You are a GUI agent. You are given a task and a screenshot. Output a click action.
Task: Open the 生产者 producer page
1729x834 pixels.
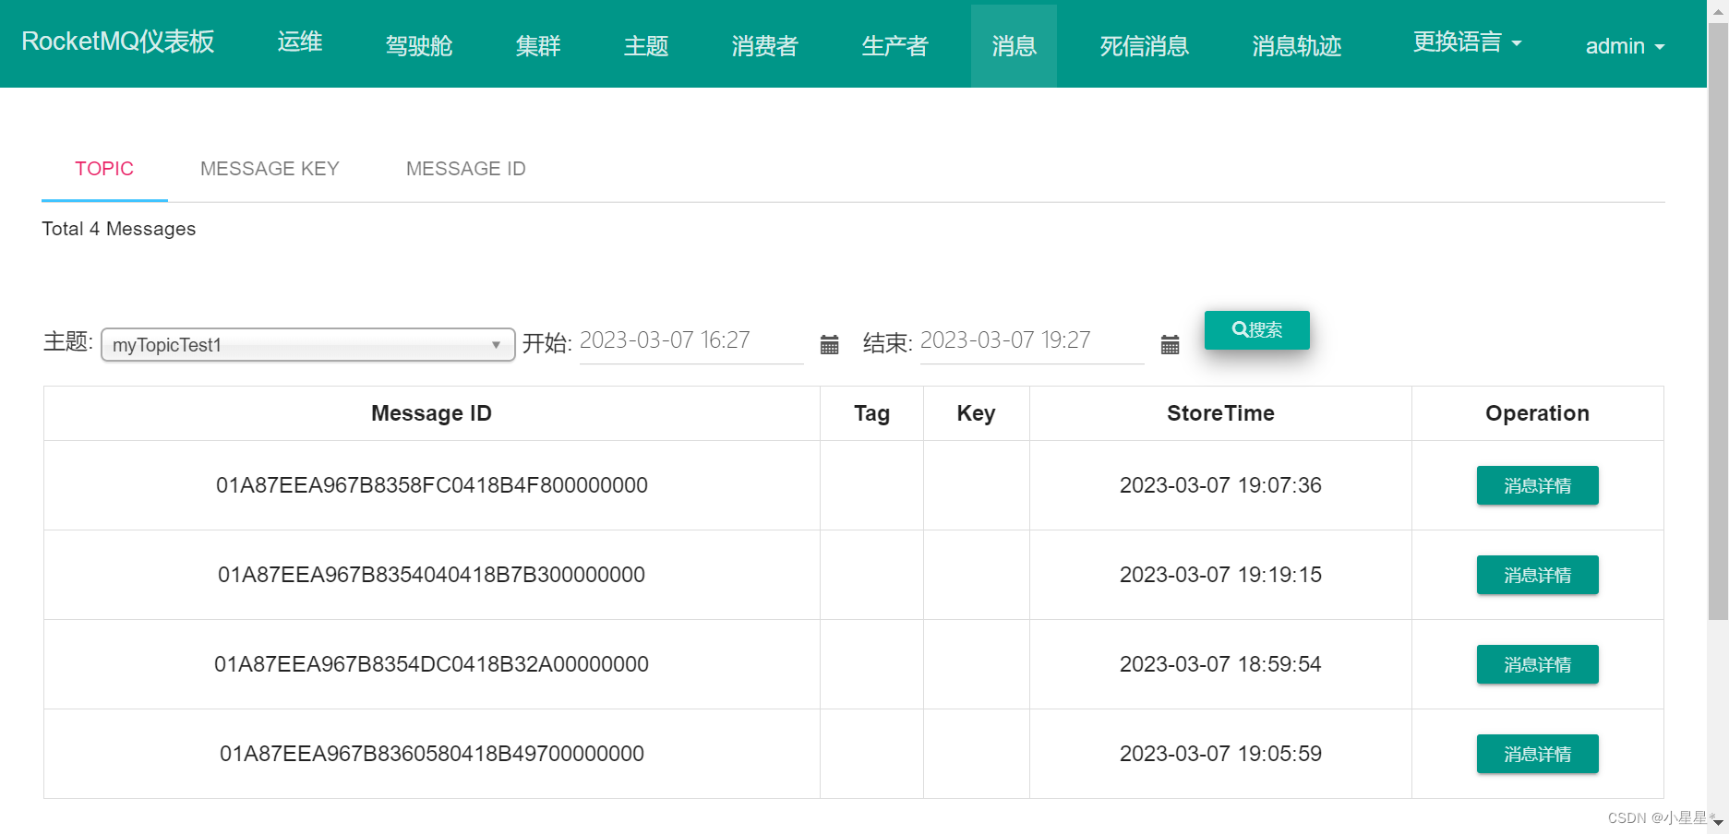tap(895, 46)
